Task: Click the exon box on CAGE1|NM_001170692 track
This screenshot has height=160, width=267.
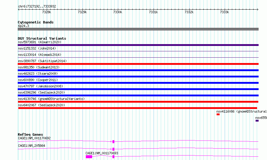Action: (113, 142)
